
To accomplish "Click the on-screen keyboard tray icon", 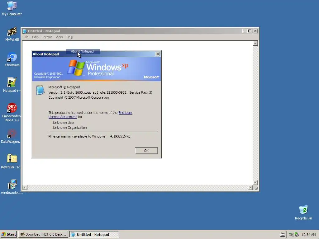I will pos(282,235).
